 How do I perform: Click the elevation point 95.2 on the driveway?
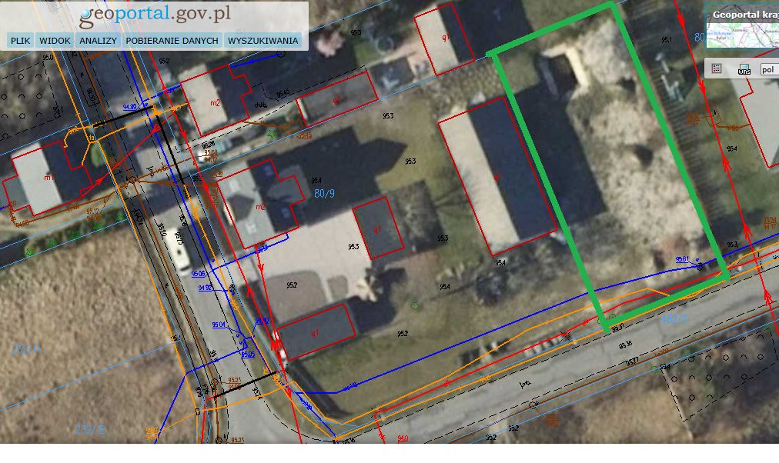tap(292, 285)
